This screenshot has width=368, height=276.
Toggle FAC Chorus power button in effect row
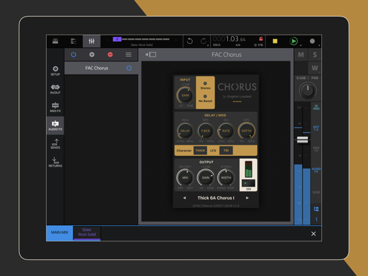tap(129, 68)
